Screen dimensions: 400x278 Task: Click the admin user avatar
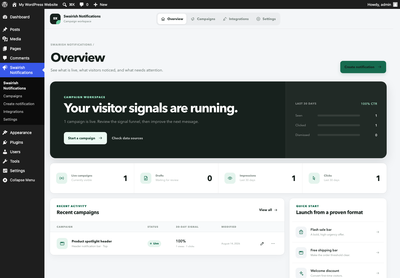tap(395, 4)
